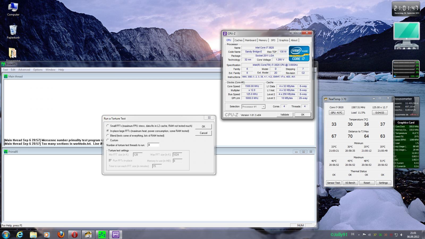The width and height of the screenshot is (425, 239).
Task: Open the Programme folder icon on desktop
Action: pos(13,54)
